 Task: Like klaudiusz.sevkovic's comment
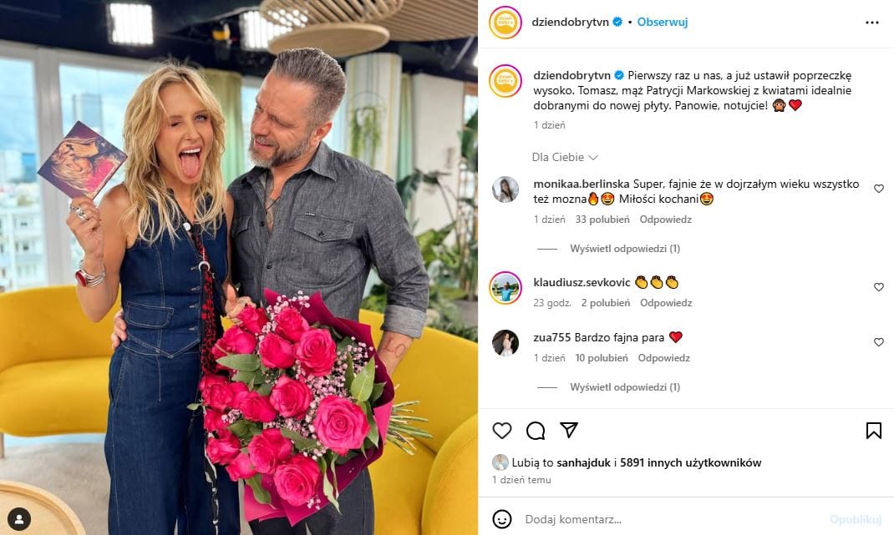tap(879, 287)
